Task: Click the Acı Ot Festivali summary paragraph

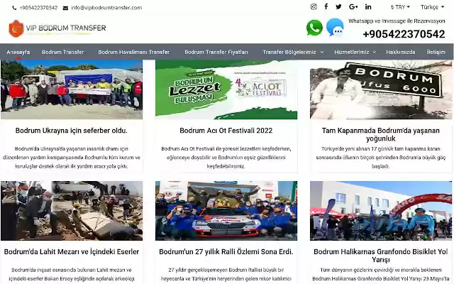Action: point(226,158)
